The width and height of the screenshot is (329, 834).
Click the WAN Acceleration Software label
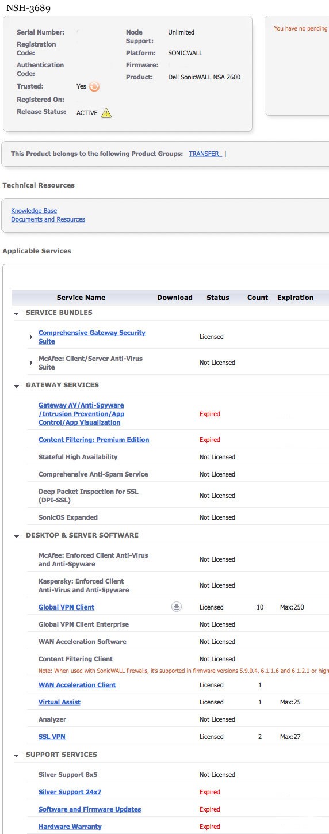click(x=82, y=642)
